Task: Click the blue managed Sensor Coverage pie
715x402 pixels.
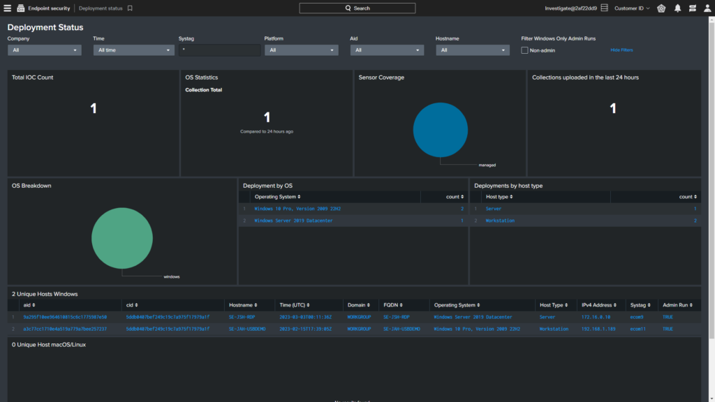Action: (x=440, y=130)
